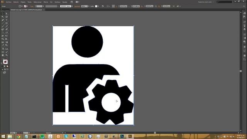Select the Slice tool
The image size is (247, 139).
[7, 52]
